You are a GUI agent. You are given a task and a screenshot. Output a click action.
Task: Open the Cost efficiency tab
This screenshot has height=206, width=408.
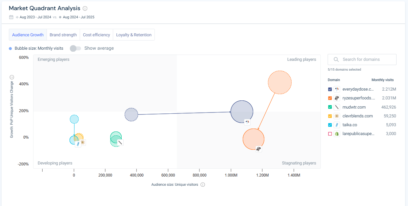coord(96,35)
